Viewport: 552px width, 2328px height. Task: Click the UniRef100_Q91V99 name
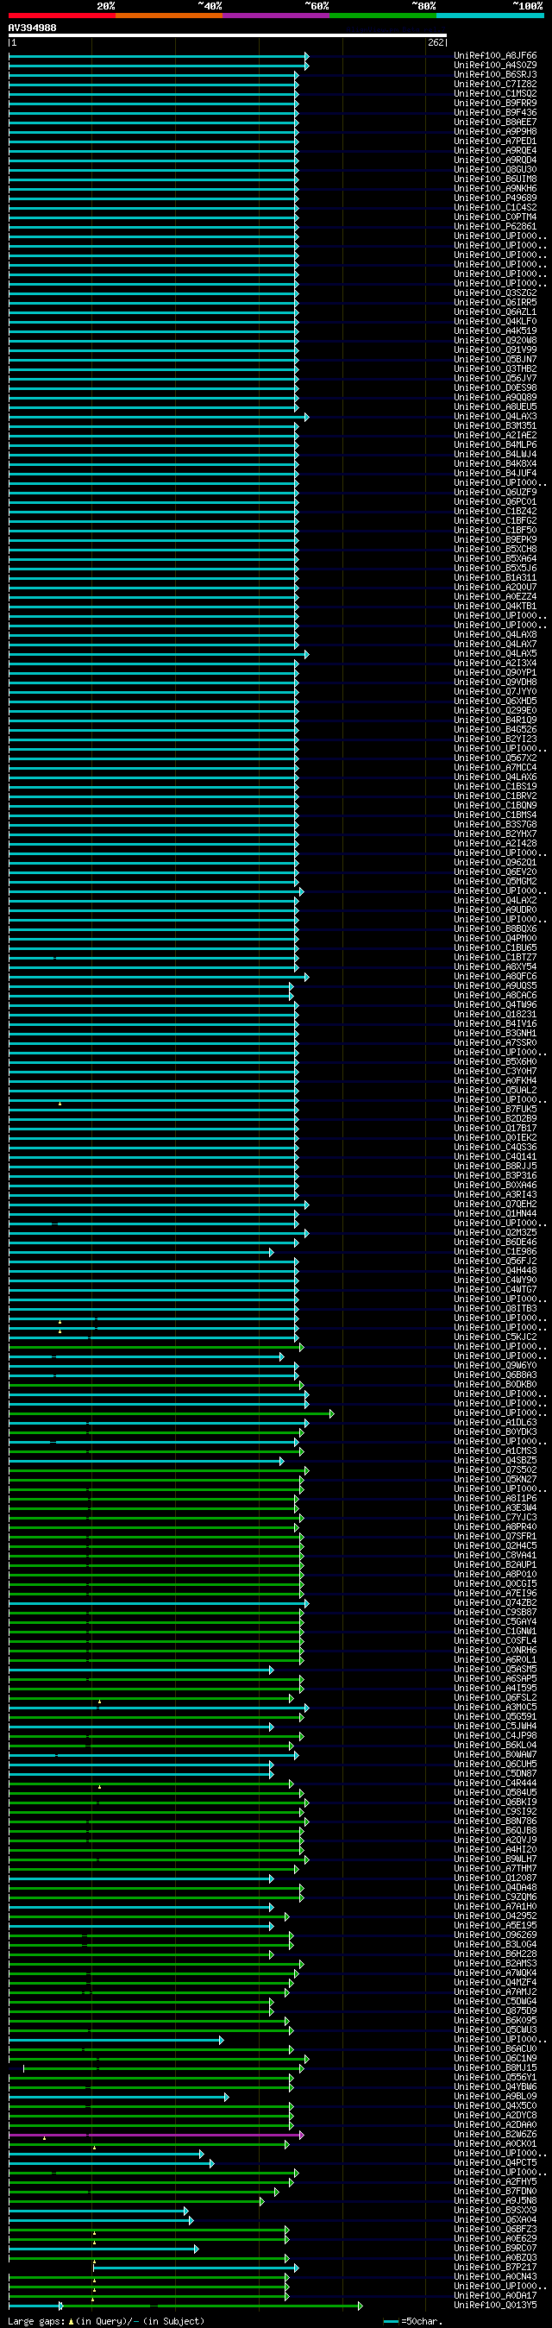pyautogui.click(x=495, y=349)
